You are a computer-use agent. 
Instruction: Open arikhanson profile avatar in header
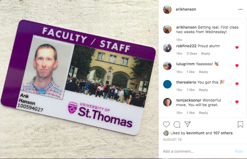[x=167, y=10]
